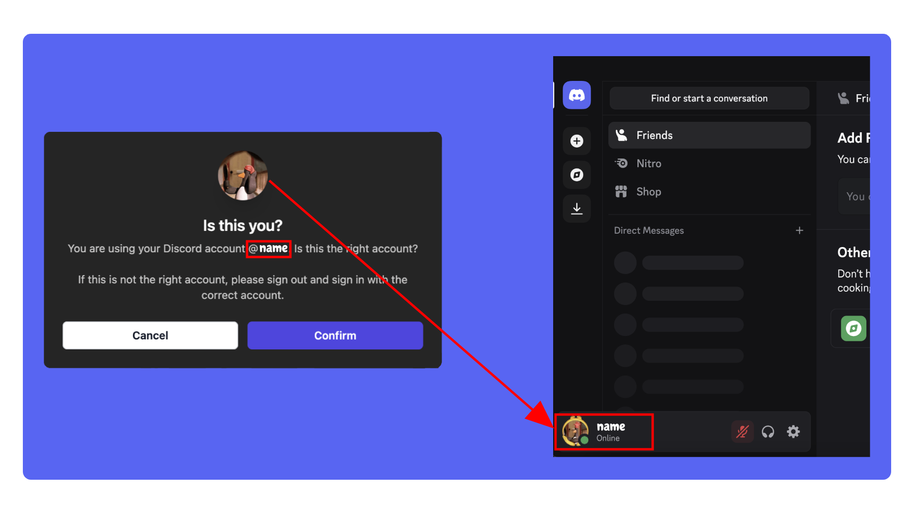This screenshot has height=514, width=914.
Task: Unmute the microphone icon
Action: (742, 432)
